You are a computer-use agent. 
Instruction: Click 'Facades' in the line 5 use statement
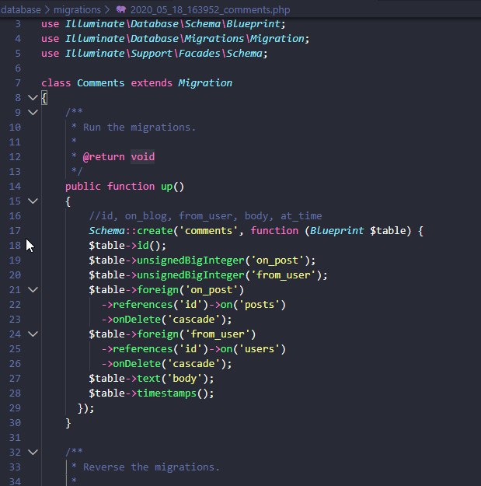pyautogui.click(x=199, y=54)
